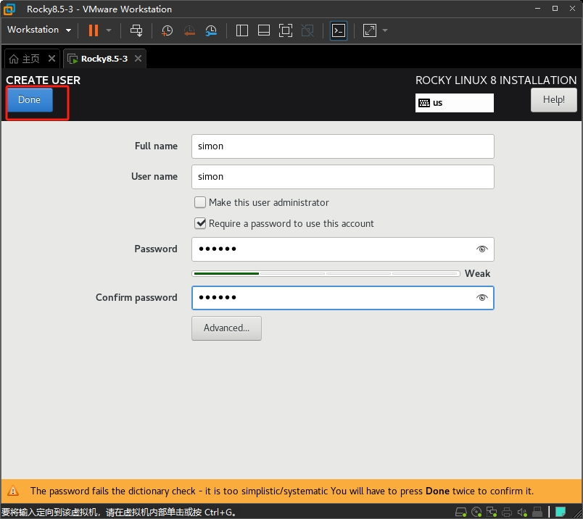Screen dimensions: 583x519
Task: Click the CREATE USER heading
Action: pos(43,80)
